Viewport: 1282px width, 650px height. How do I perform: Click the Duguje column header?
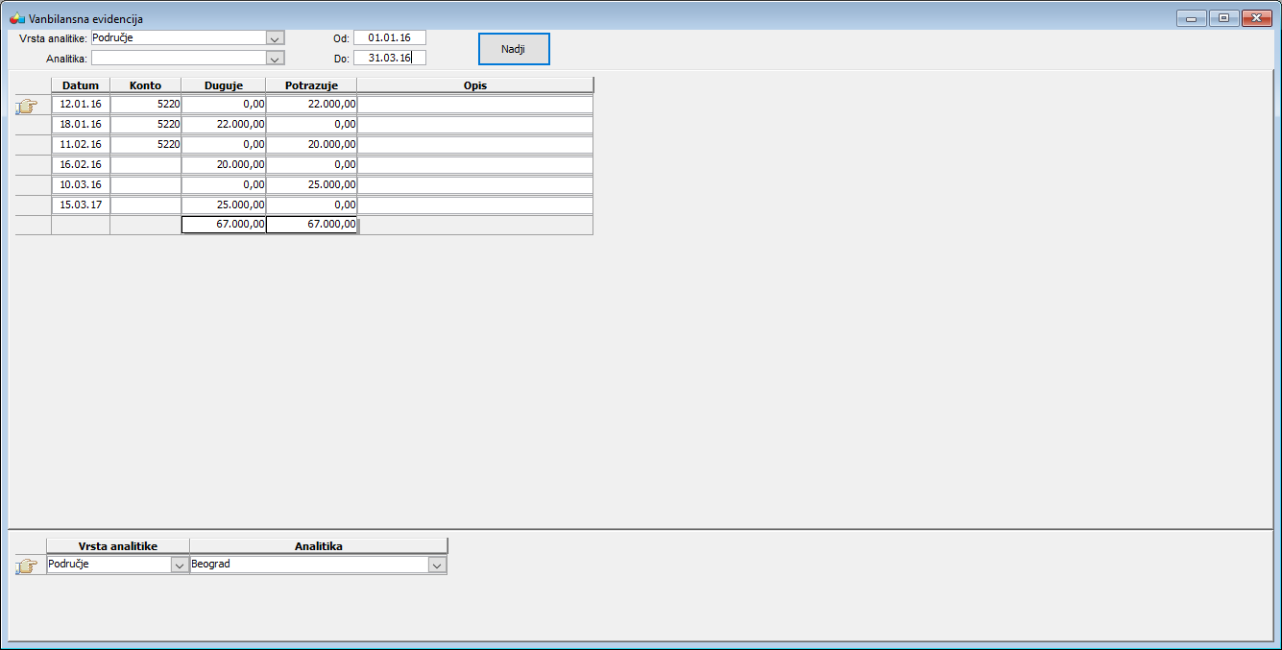223,85
